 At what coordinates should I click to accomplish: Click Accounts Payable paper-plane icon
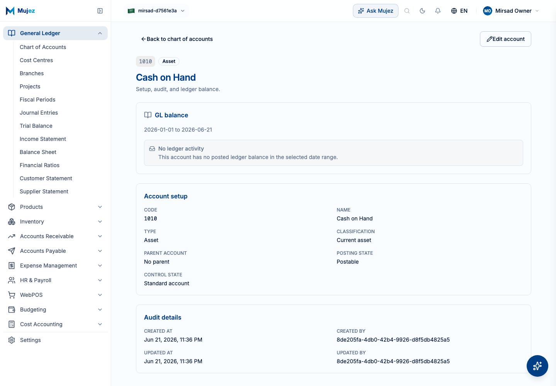pos(12,251)
